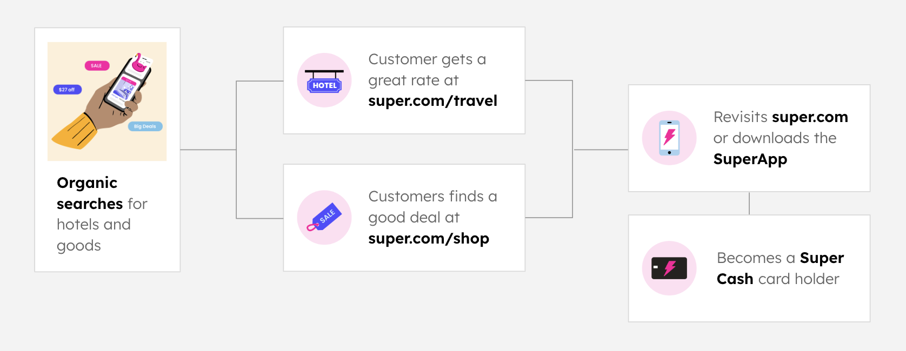Click the hand holding phone illustration
This screenshot has width=906, height=351.
click(107, 102)
